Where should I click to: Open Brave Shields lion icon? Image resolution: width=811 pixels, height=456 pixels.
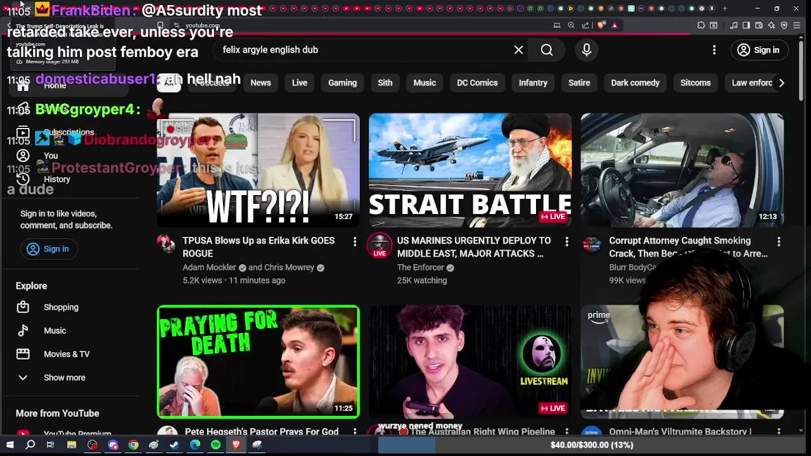click(x=601, y=25)
